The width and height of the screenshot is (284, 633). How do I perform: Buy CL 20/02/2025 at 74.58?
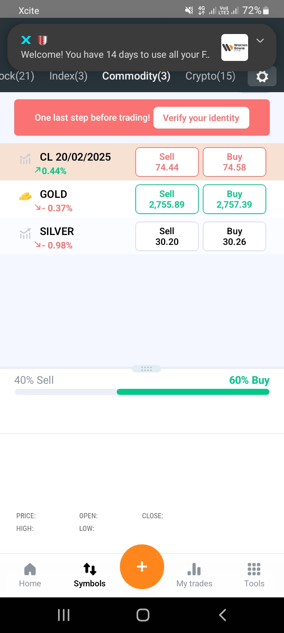[x=234, y=162]
